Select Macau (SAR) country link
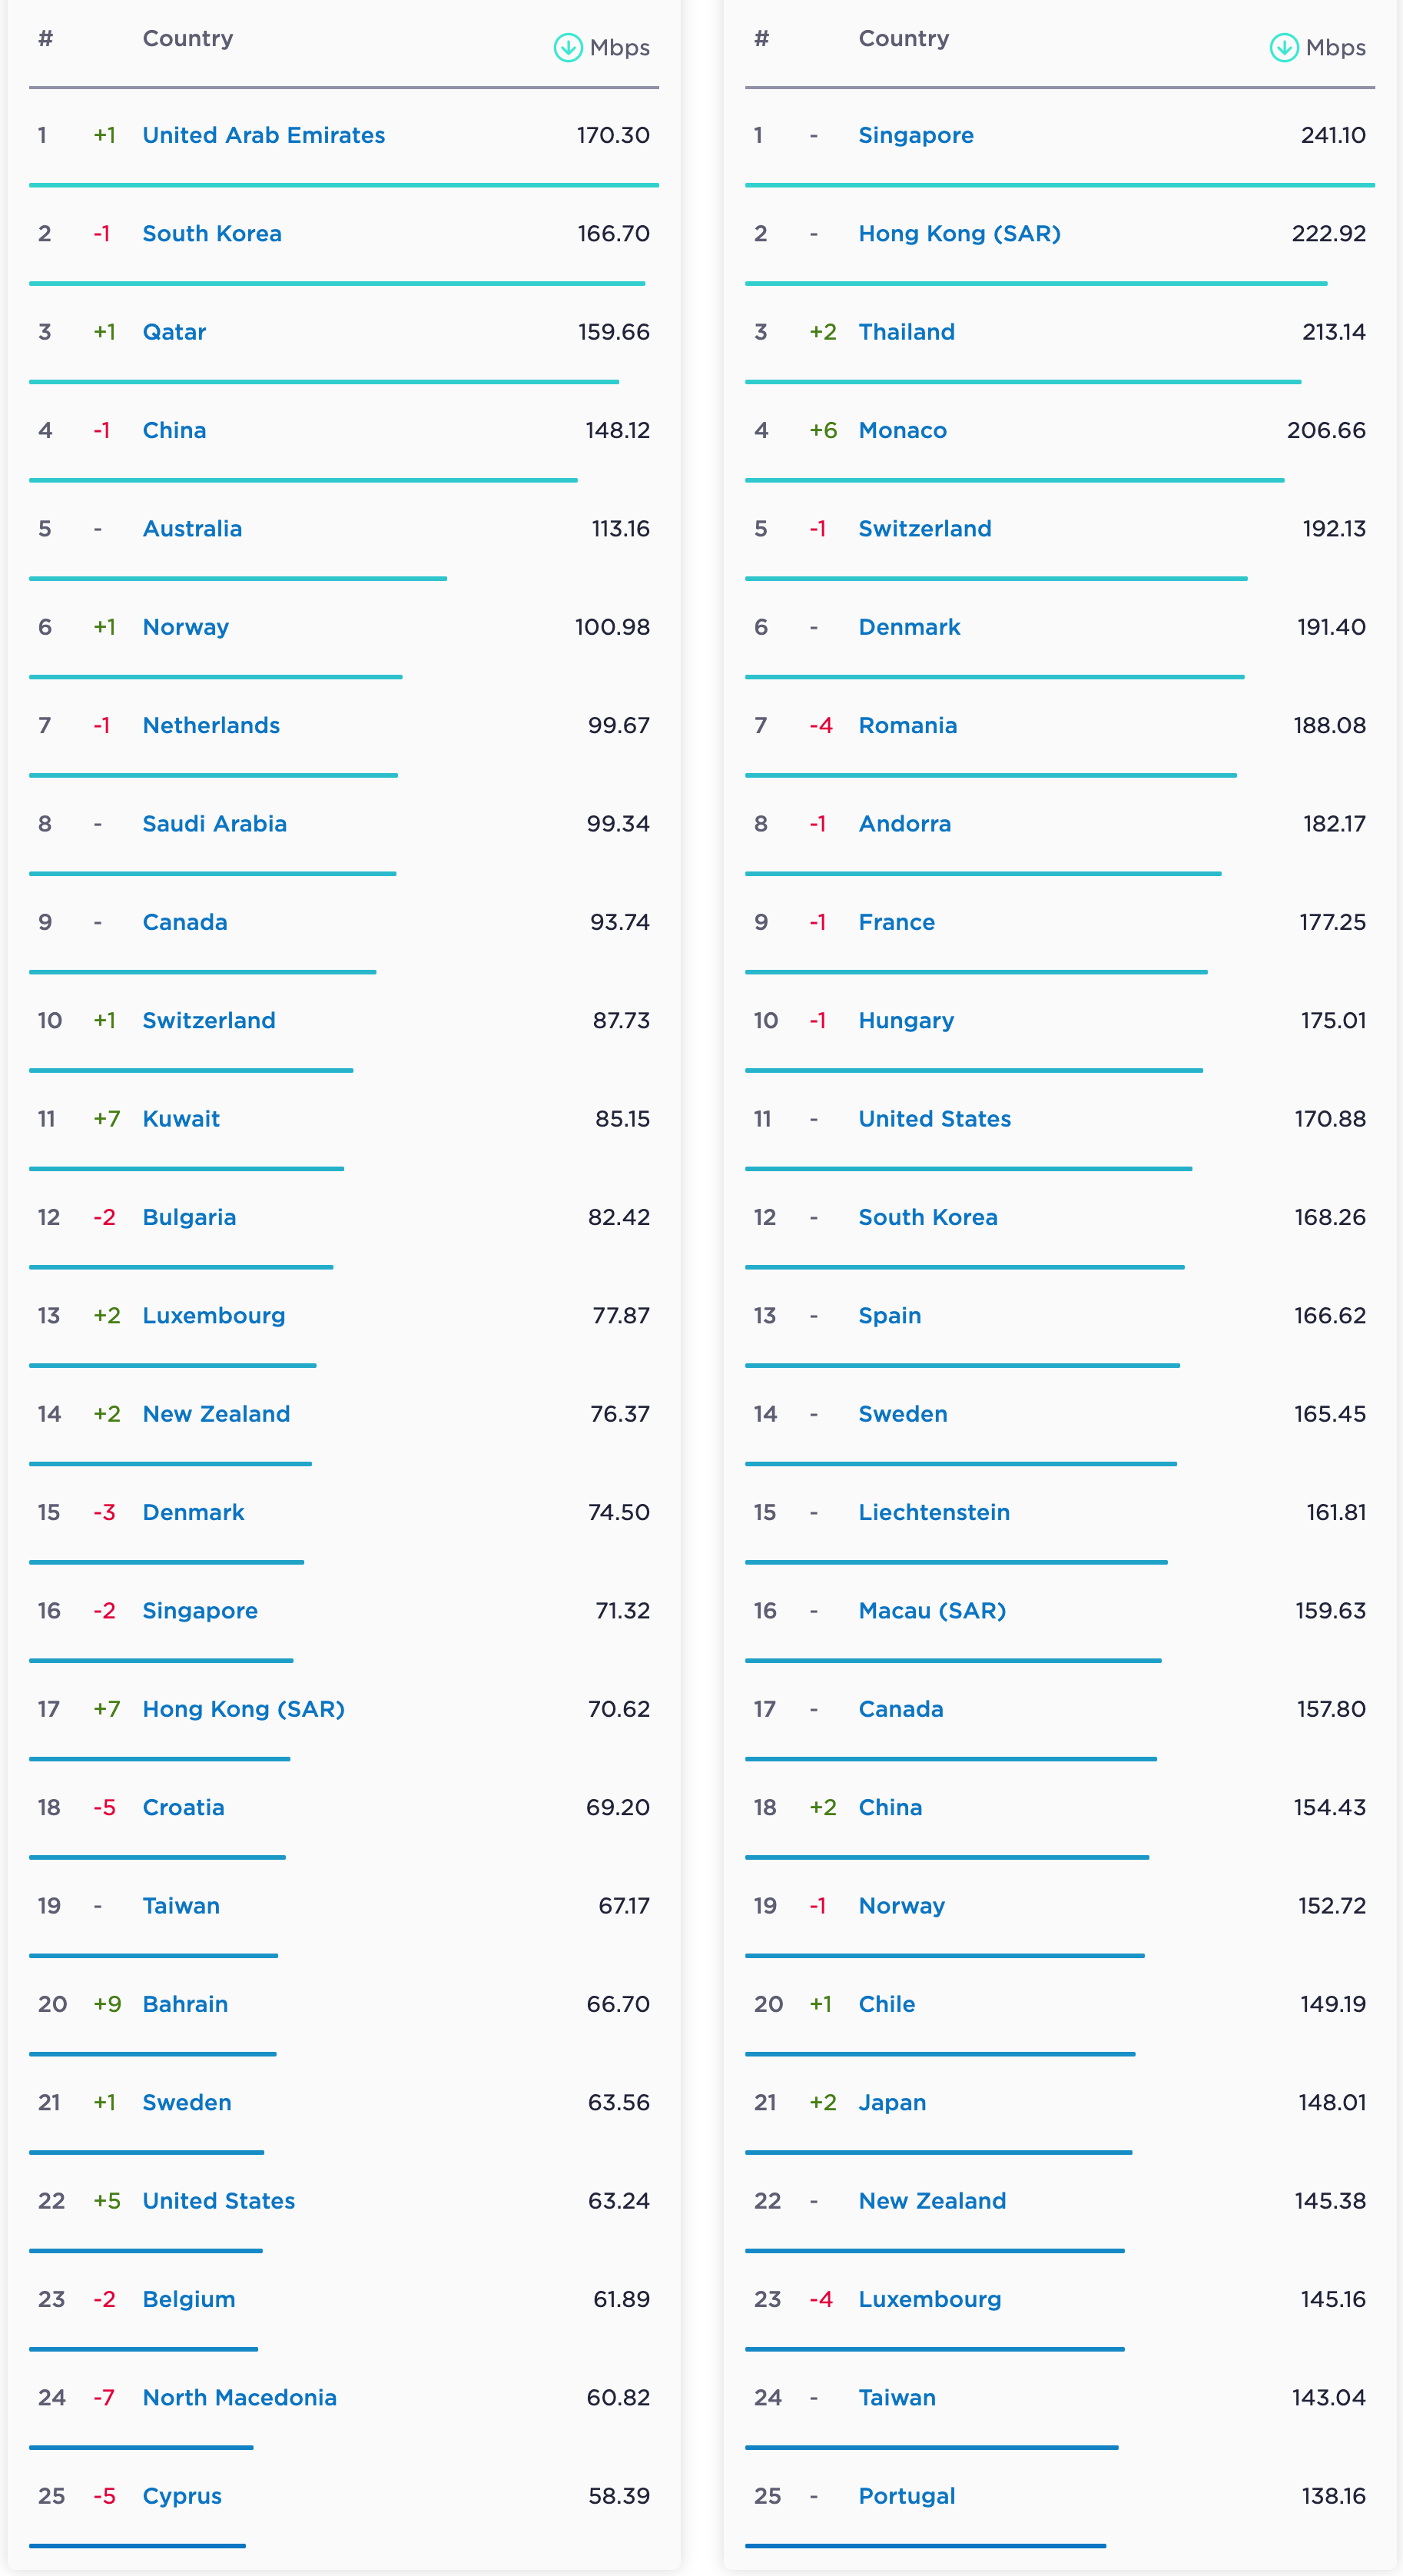 931,1611
